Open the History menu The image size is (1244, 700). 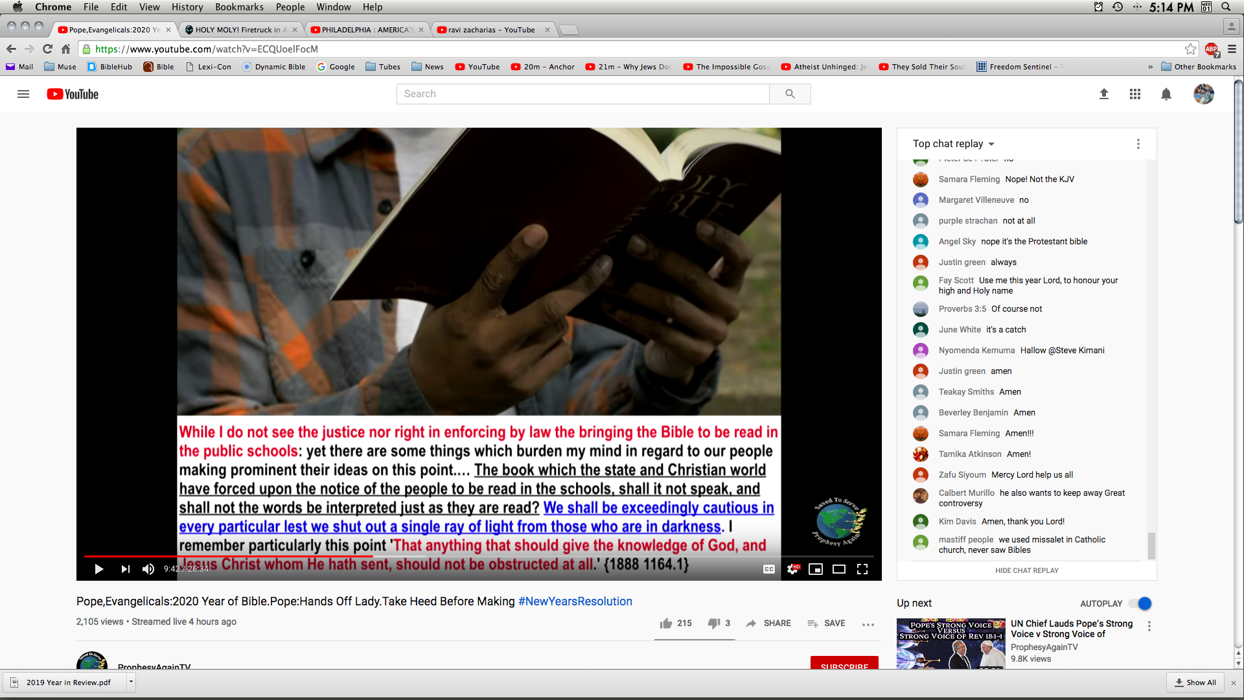tap(187, 7)
